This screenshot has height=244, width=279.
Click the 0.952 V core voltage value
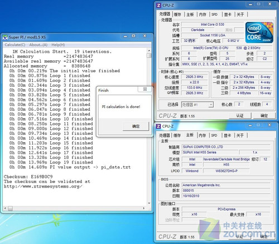(x=233, y=41)
